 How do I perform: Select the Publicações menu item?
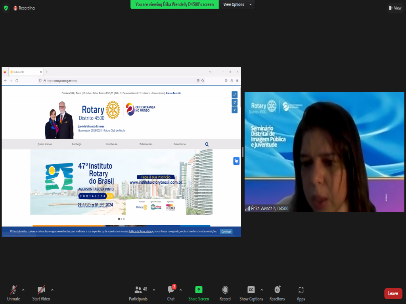(146, 144)
